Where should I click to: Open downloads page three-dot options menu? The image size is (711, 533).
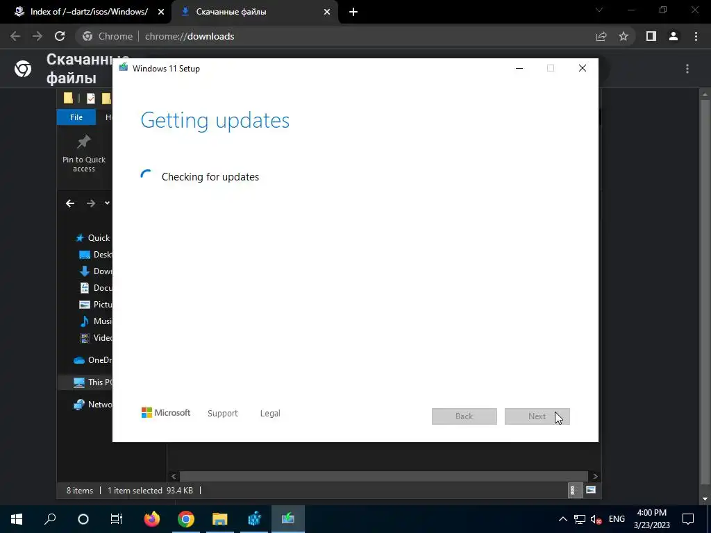point(687,69)
